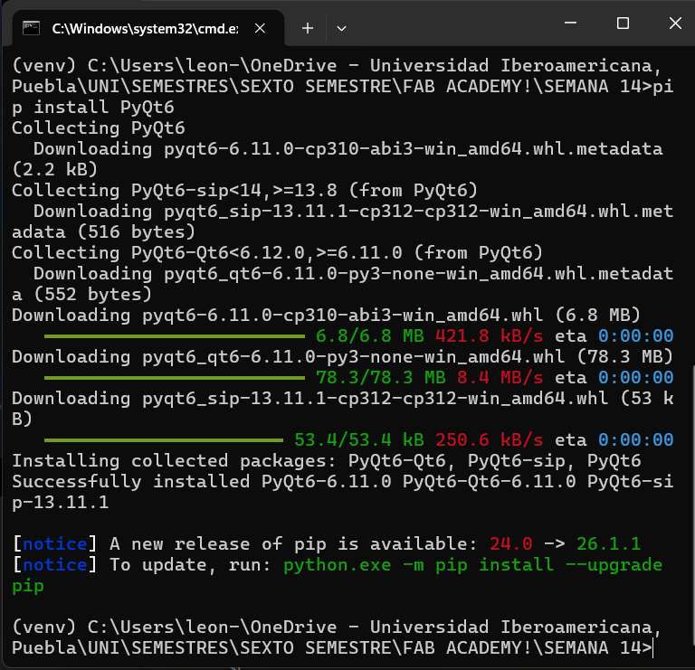This screenshot has height=670, width=695.
Task: Click the '421.8 kB/s' speed value
Action: tap(490, 336)
